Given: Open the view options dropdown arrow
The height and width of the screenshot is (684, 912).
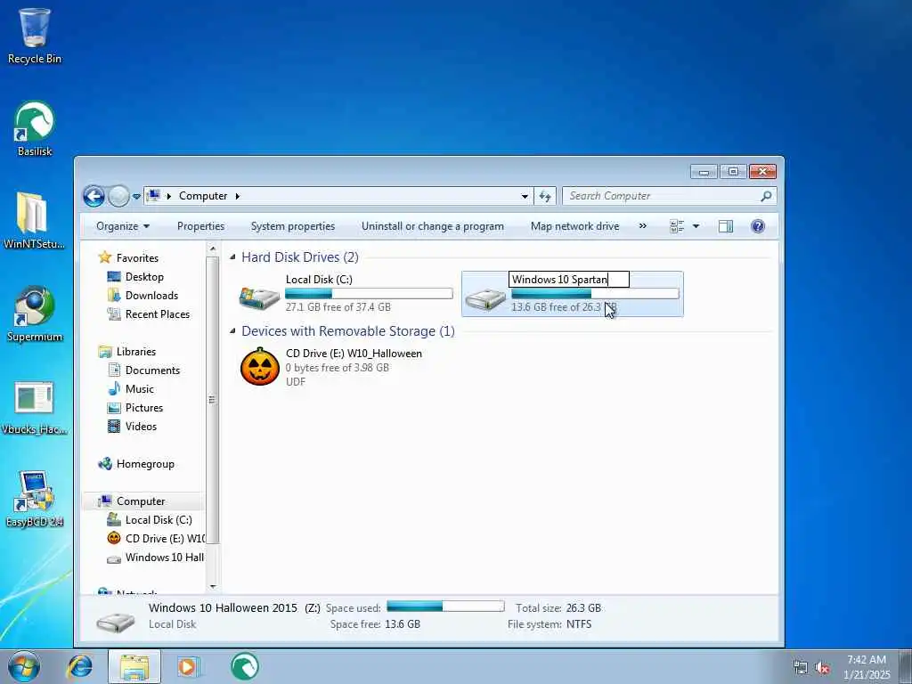Looking at the screenshot, I should [x=696, y=226].
